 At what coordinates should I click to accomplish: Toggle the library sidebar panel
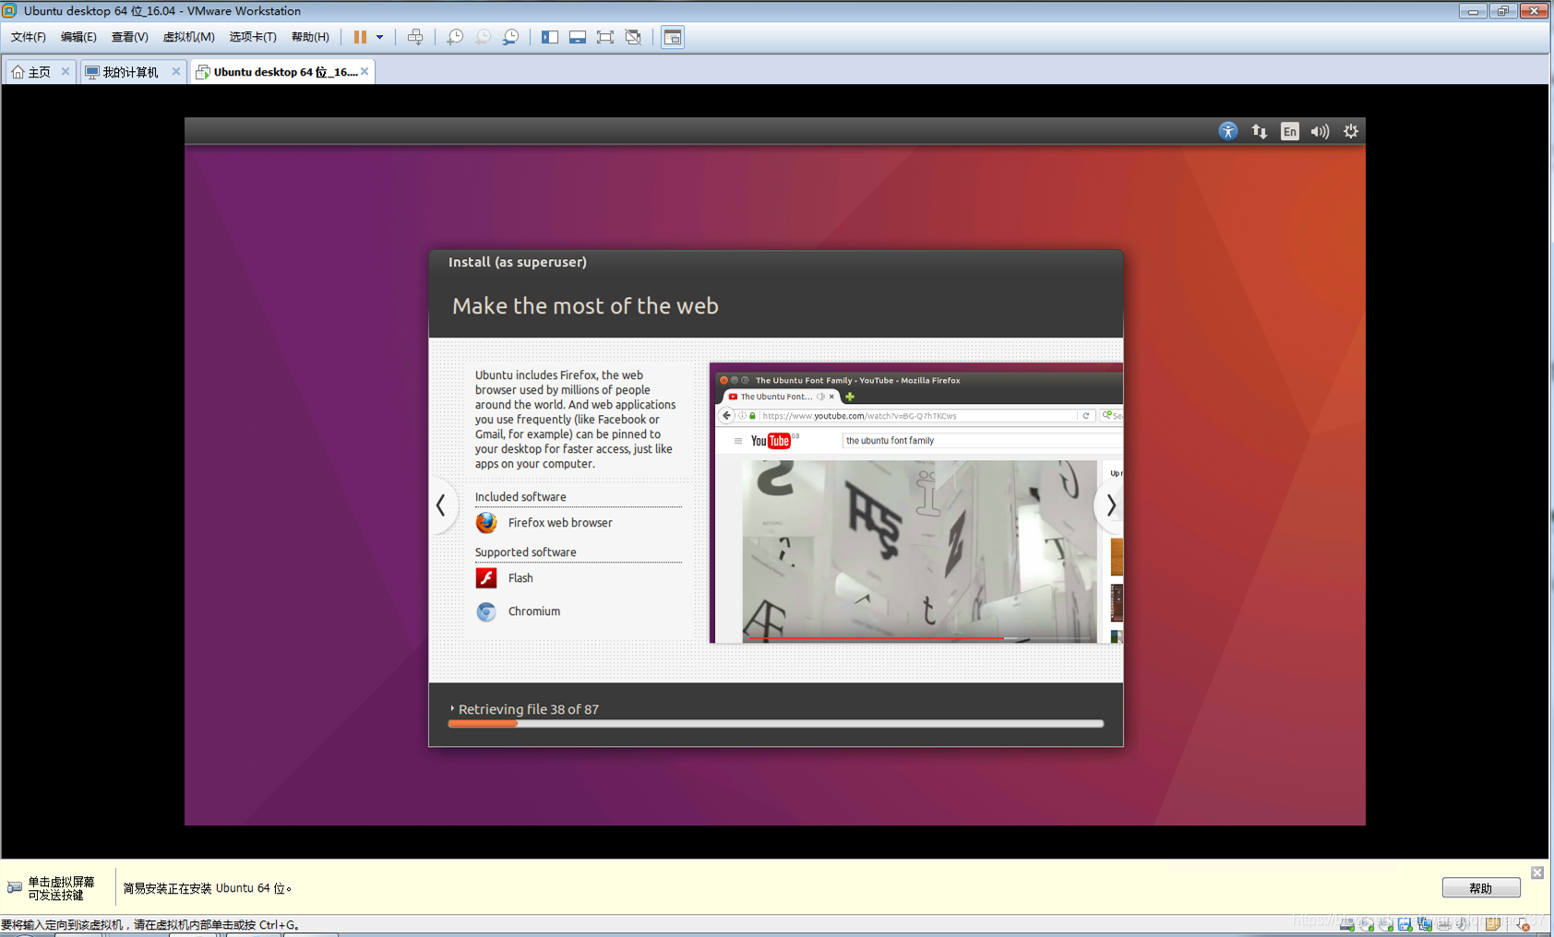coord(550,37)
